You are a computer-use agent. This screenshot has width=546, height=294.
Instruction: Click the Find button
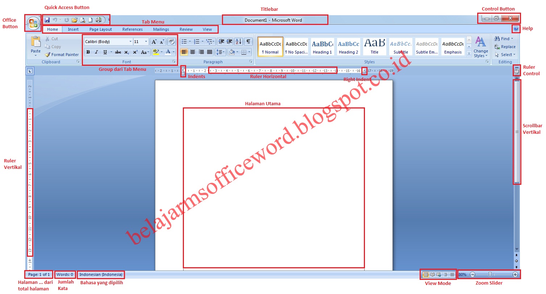[504, 39]
